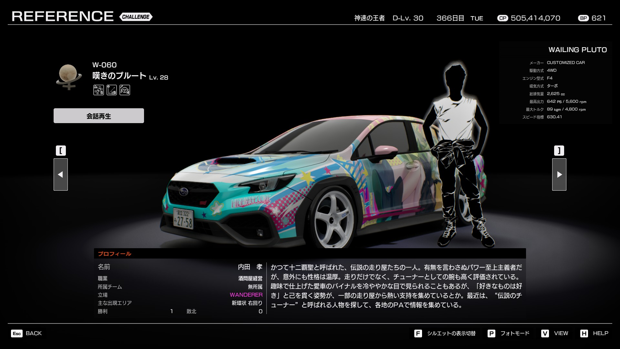This screenshot has width=620, height=349.
Task: Select the steering wheel skill icon
Action: click(x=125, y=90)
